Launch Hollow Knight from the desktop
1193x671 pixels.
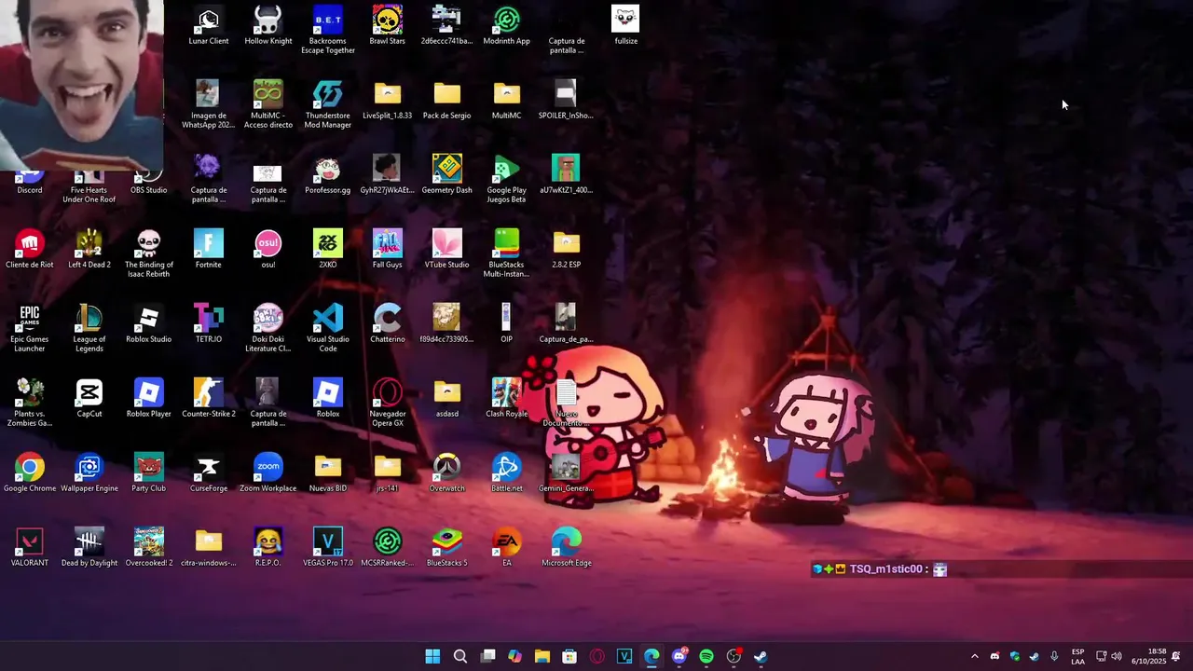click(268, 26)
